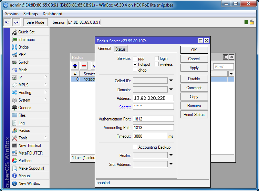This screenshot has width=259, height=191.
Task: Disable the Radius server entry
Action: pyautogui.click(x=194, y=79)
